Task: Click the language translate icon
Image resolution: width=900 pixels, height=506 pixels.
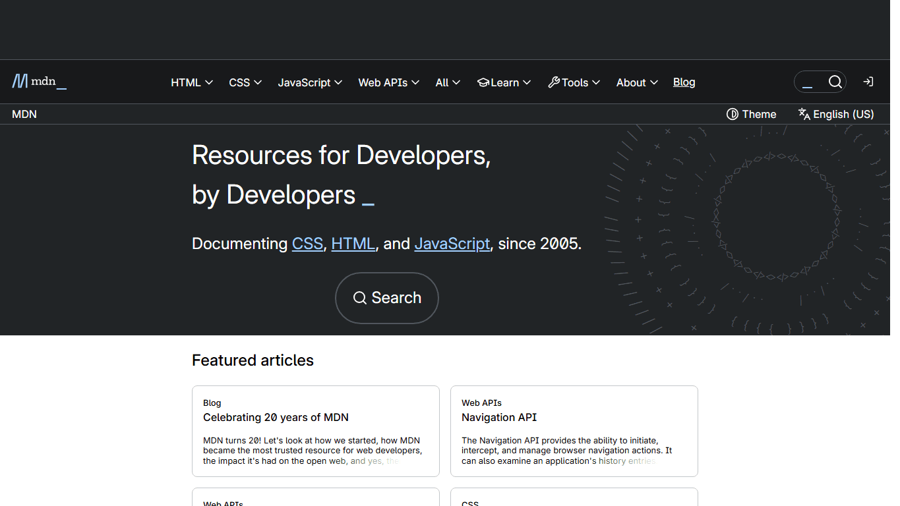Action: click(x=804, y=114)
